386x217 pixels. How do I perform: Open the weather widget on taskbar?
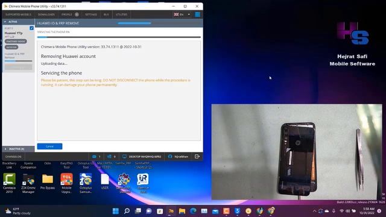pos(18,211)
